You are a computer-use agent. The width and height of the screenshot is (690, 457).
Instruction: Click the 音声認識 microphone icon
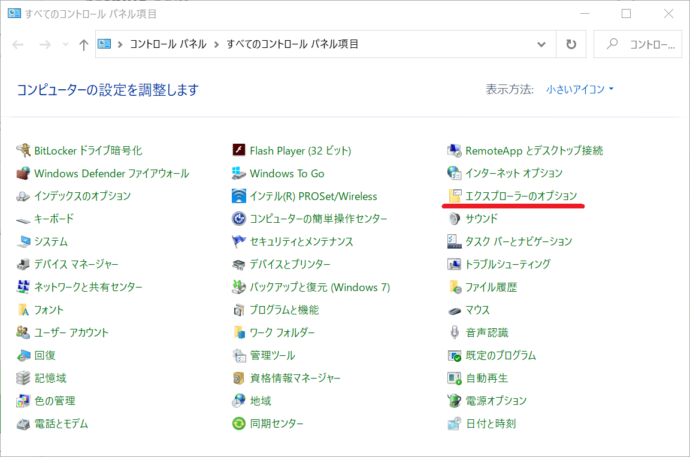(455, 332)
